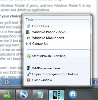The height and width of the screenshot is (100, 98).
Task: Click the Facebook icon on the webpage
Action: 95,82
